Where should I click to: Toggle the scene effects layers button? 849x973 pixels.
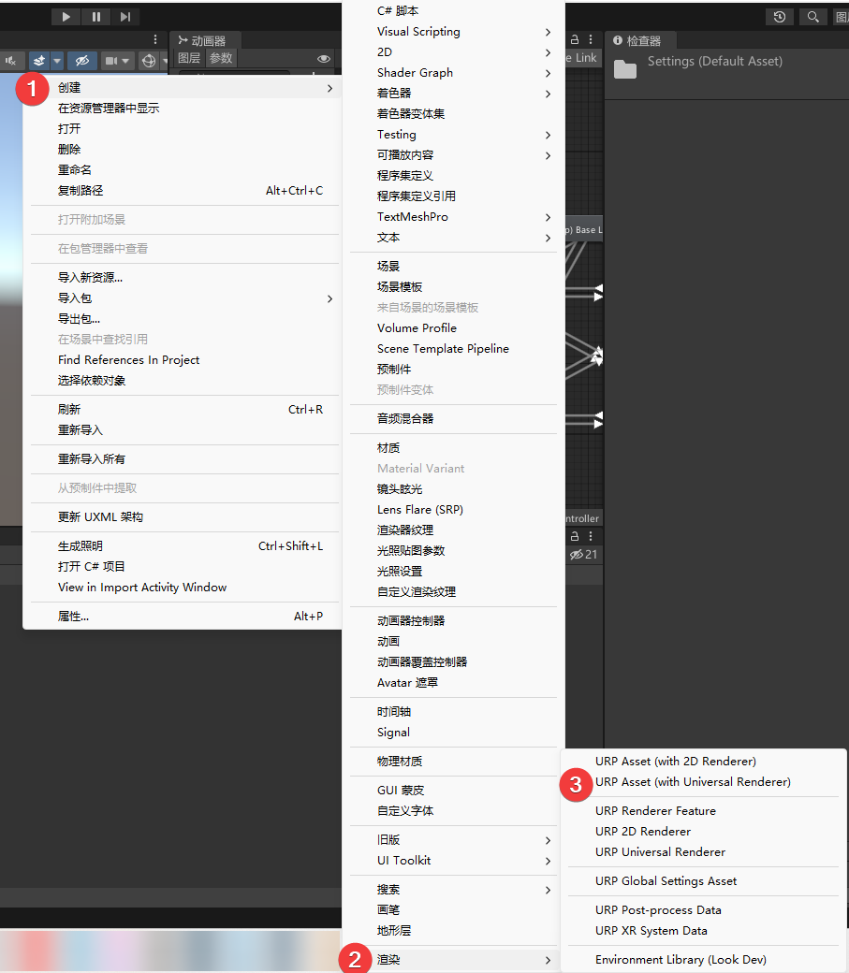[x=39, y=61]
